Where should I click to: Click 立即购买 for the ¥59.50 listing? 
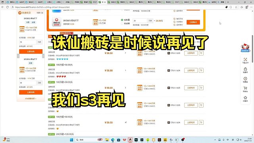pos(191,122)
